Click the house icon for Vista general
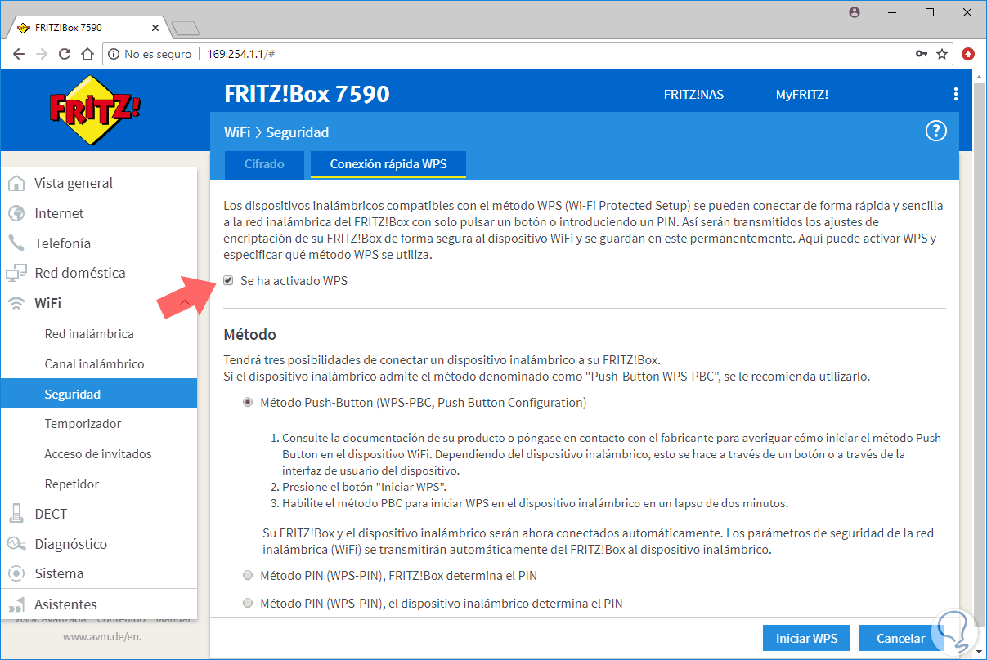 click(x=16, y=183)
